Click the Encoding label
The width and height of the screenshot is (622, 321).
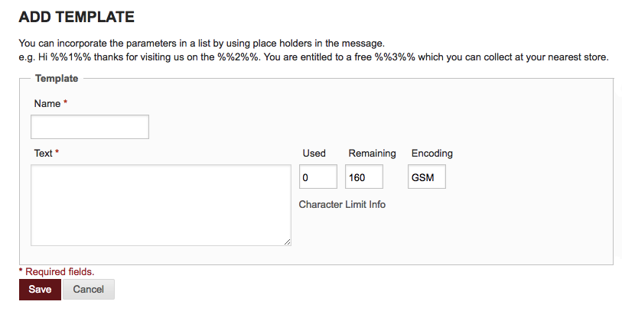[x=431, y=153]
